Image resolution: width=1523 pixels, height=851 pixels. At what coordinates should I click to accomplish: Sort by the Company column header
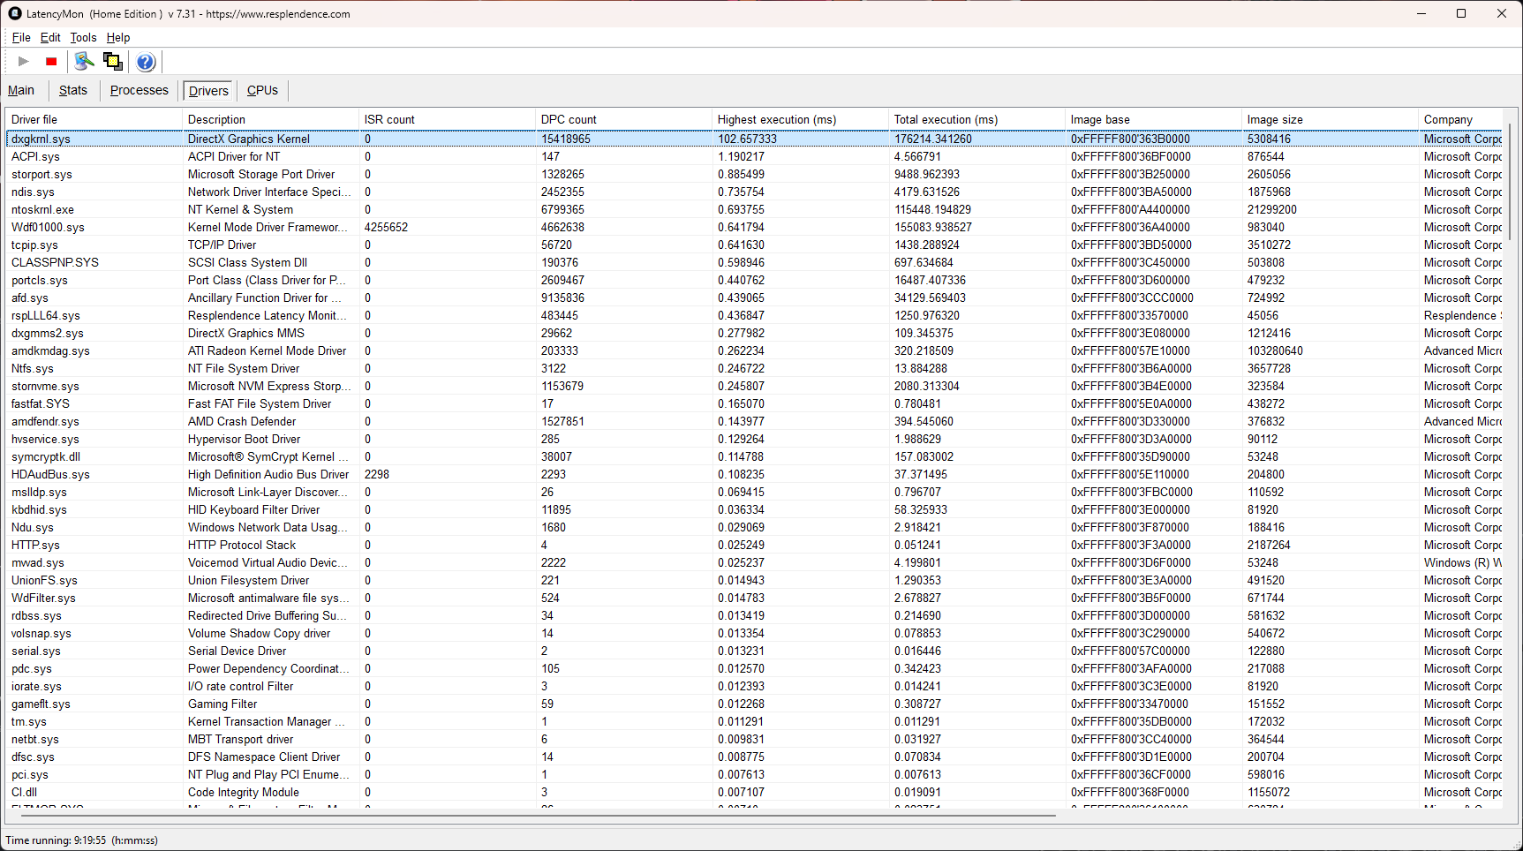point(1460,119)
